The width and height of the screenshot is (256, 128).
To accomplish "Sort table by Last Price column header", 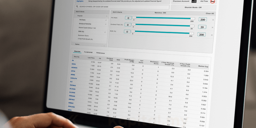I will (91, 58).
